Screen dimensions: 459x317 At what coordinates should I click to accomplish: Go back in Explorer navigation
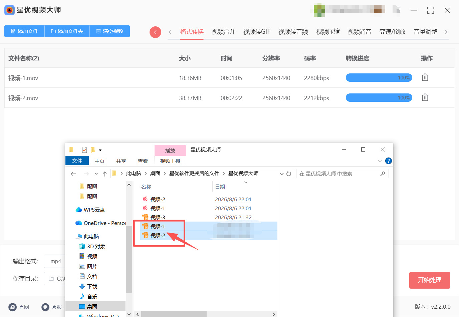pyautogui.click(x=73, y=174)
